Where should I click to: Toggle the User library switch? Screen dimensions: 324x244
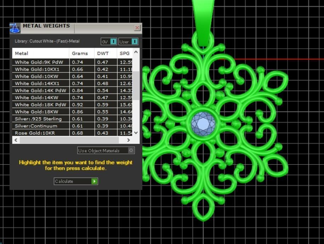128,41
